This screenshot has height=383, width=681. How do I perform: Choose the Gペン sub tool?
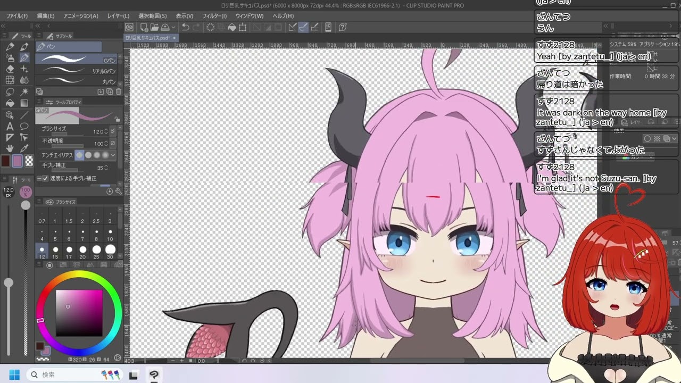(x=77, y=59)
